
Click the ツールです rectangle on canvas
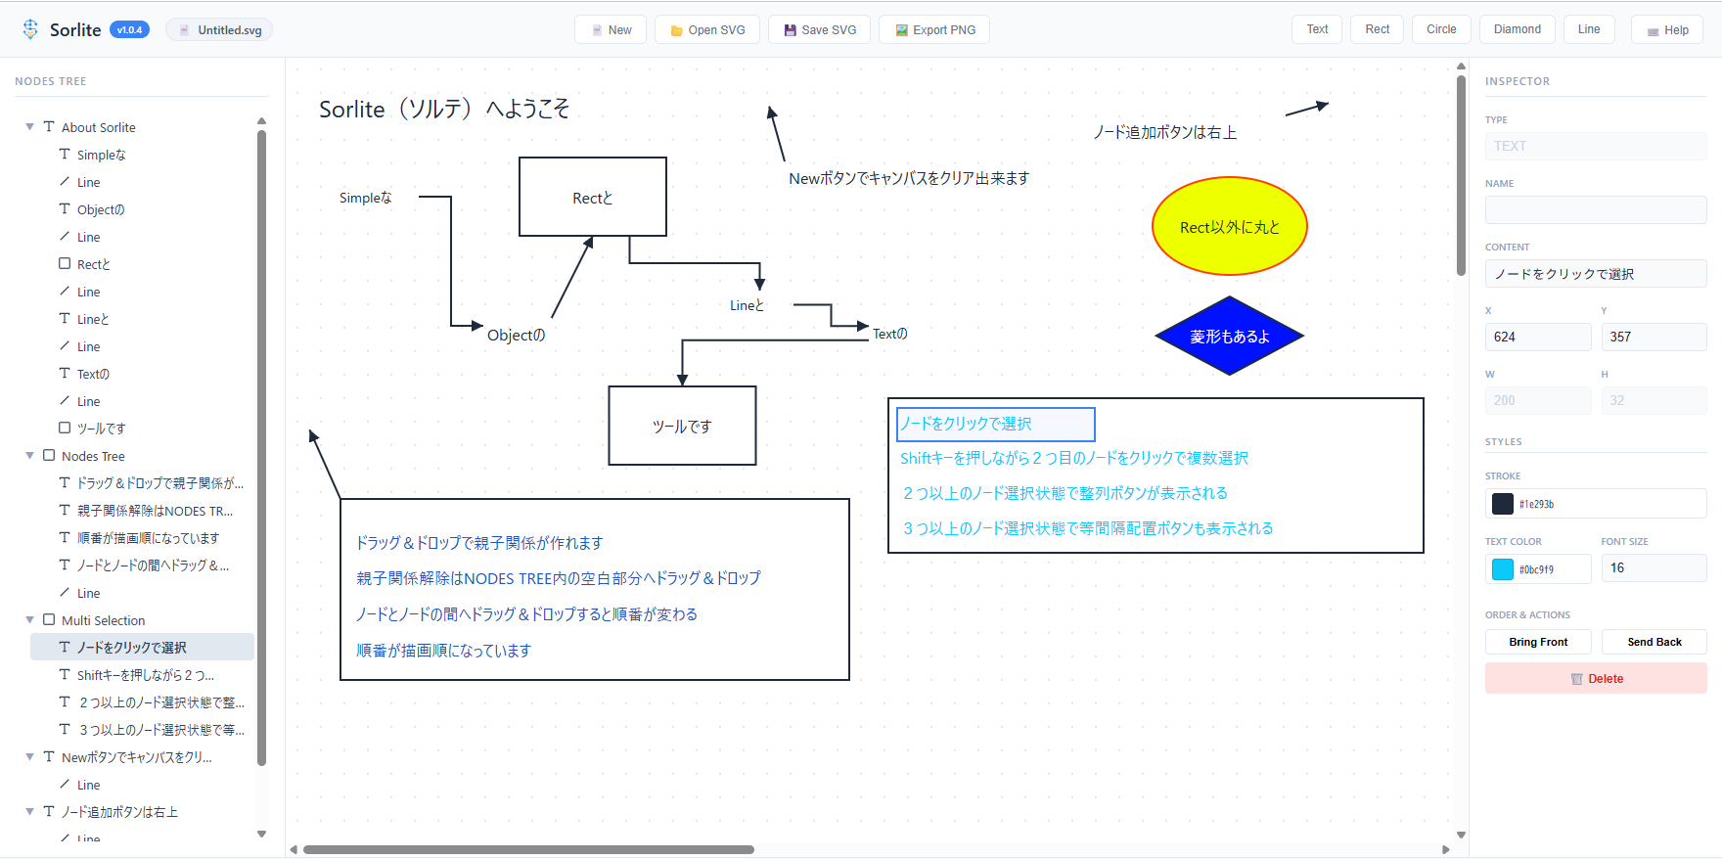(682, 426)
